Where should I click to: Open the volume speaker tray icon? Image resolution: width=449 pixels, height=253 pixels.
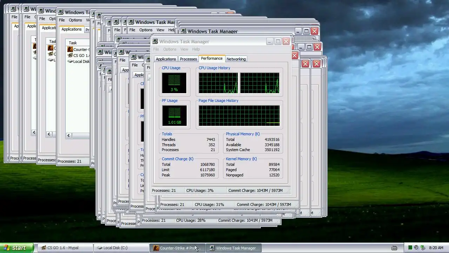click(416, 248)
